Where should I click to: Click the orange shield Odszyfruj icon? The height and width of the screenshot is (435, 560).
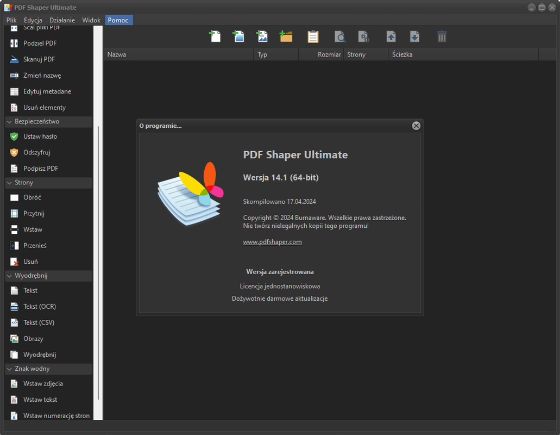coord(14,153)
